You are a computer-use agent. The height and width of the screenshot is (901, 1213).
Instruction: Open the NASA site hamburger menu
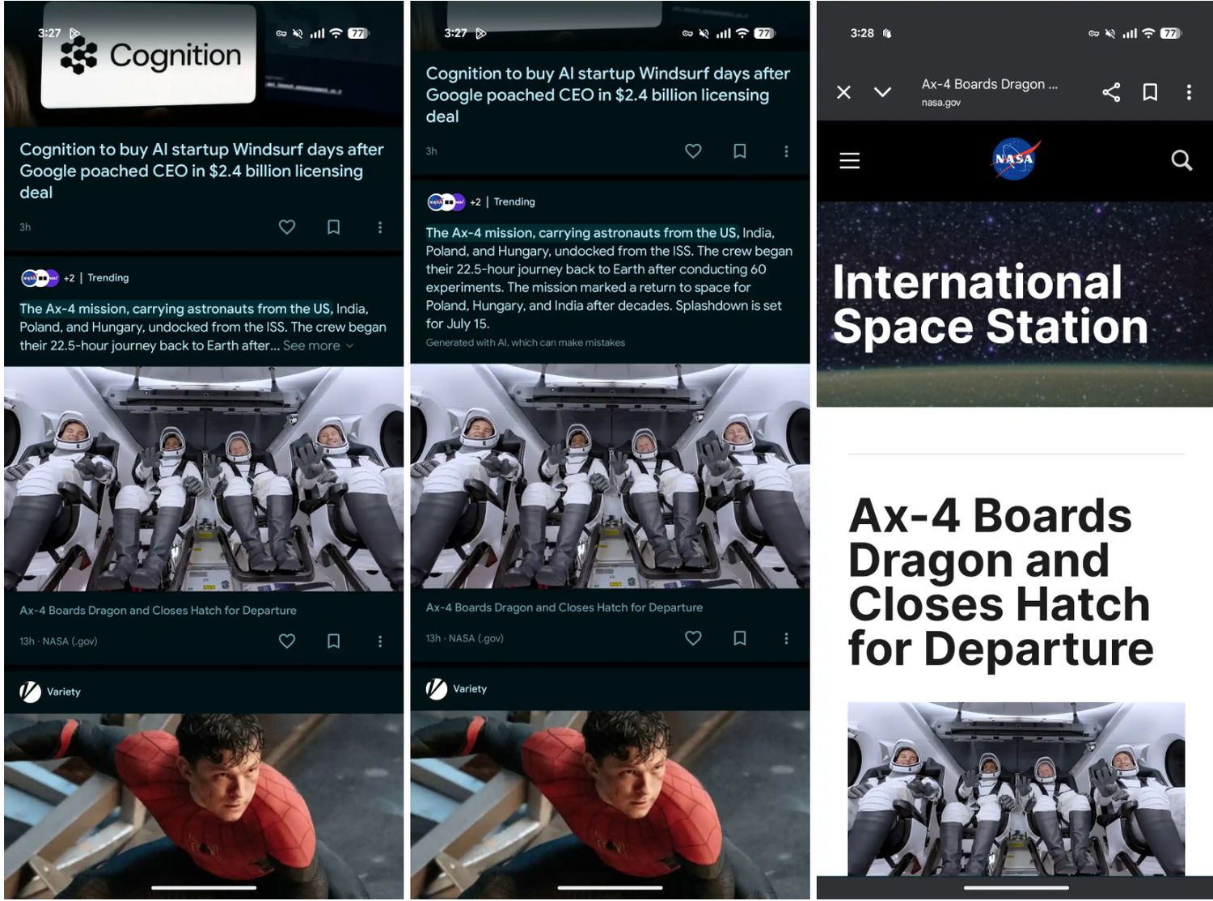(x=849, y=161)
